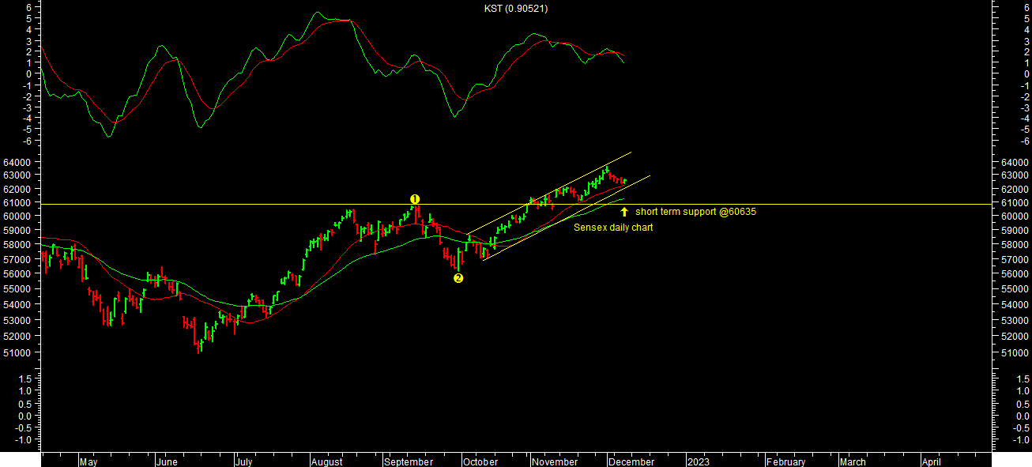Click the KST (0.90521) indicator title
This screenshot has height=467, width=1032.
tap(516, 9)
